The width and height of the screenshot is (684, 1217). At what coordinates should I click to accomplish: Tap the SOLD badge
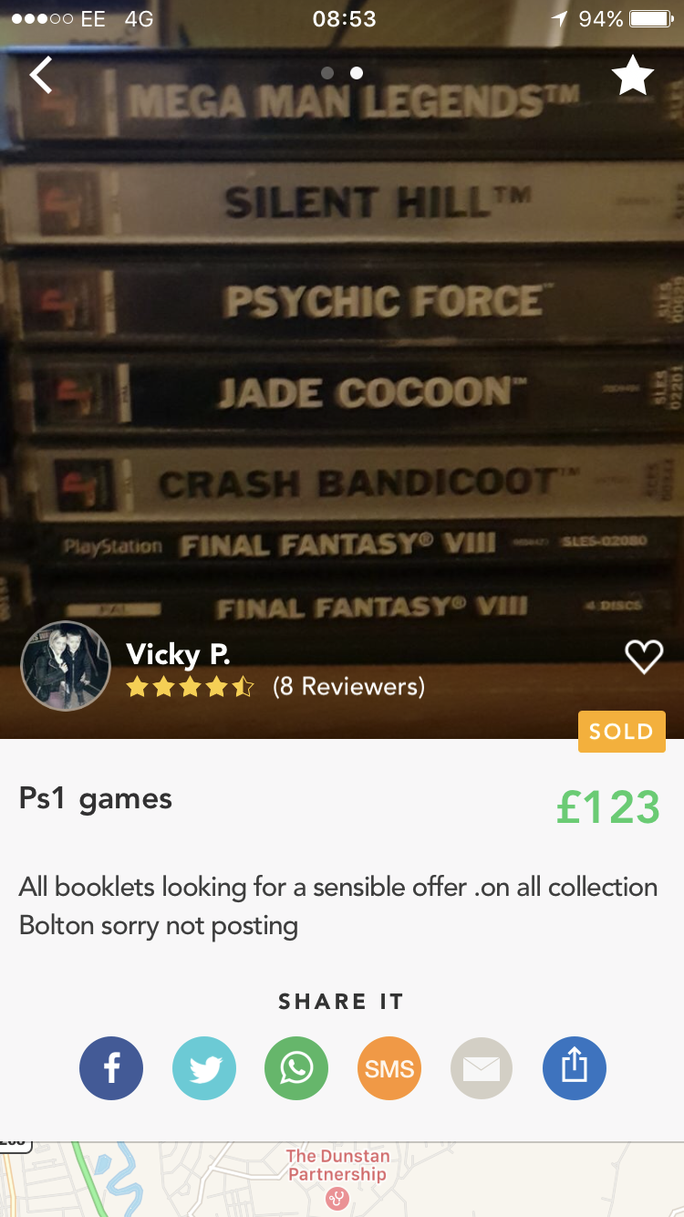621,732
